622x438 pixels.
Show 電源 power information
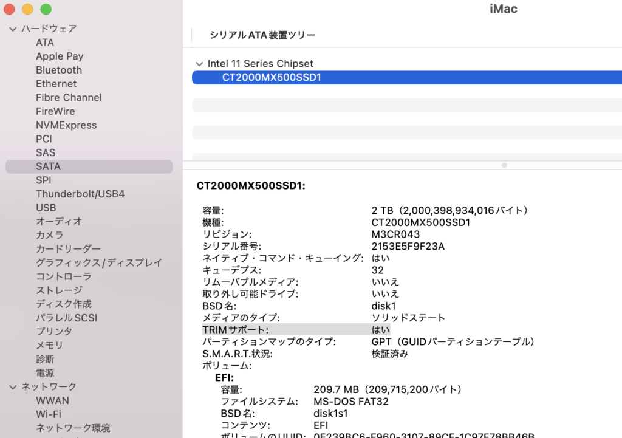coord(45,373)
